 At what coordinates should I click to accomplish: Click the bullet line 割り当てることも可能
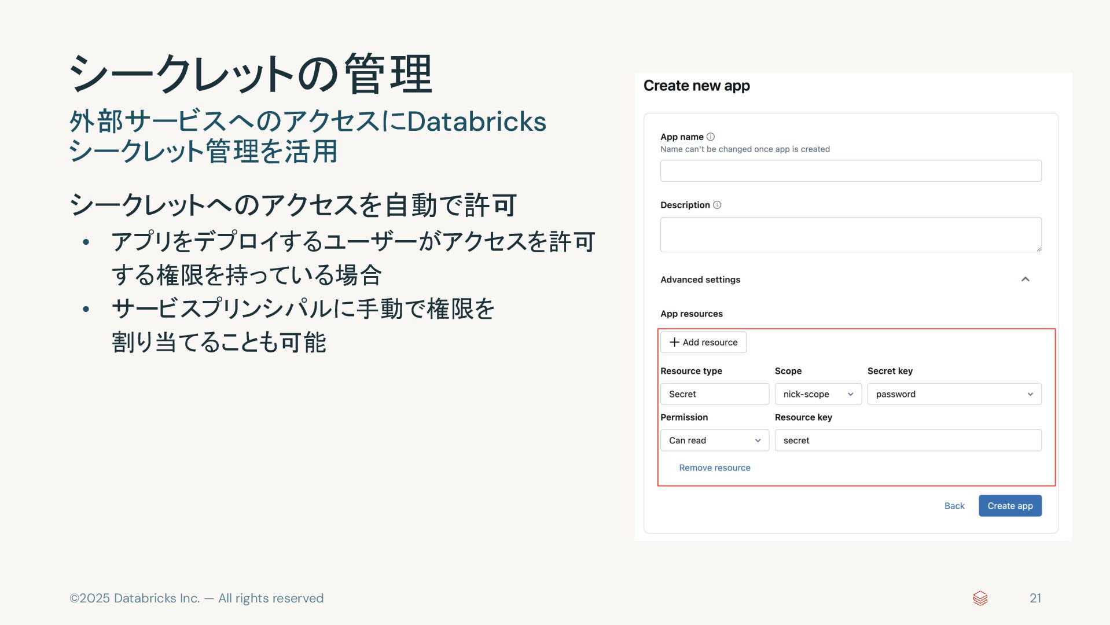(219, 342)
